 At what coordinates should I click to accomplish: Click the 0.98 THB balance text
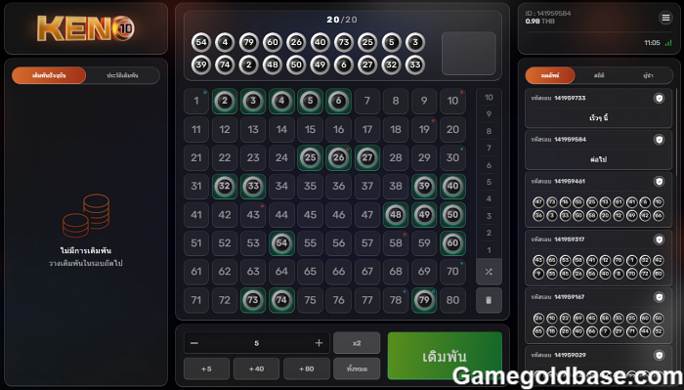(539, 21)
